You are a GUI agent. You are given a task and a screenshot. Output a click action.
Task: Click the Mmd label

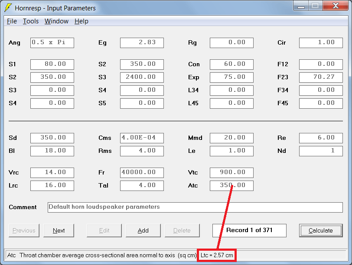point(195,138)
